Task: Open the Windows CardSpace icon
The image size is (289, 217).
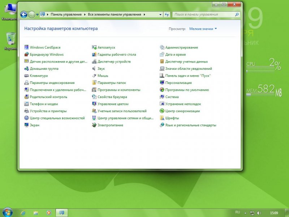Action: (x=26, y=47)
